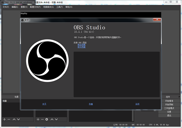The width and height of the screenshot is (182, 128).
Task: Show the 许可 license link
Action: pos(137,104)
